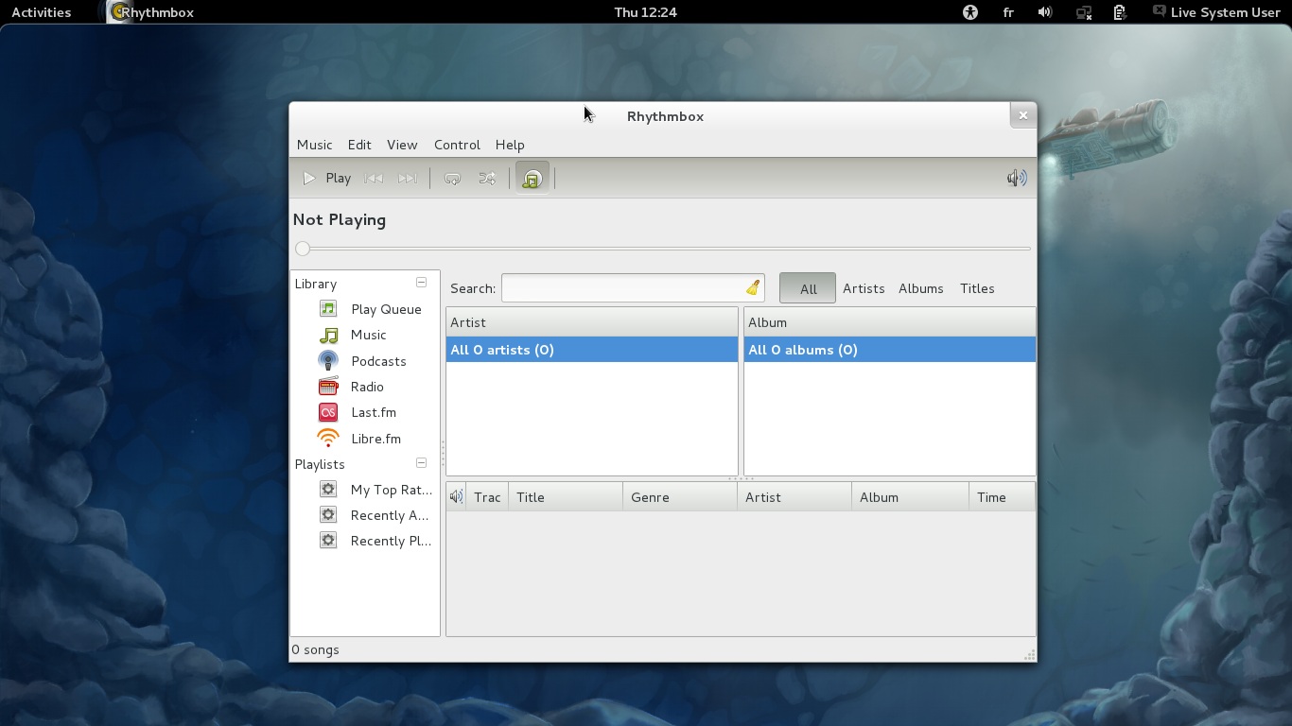Viewport: 1292px width, 726px height.
Task: Collapse the Playlists section
Action: click(x=422, y=463)
